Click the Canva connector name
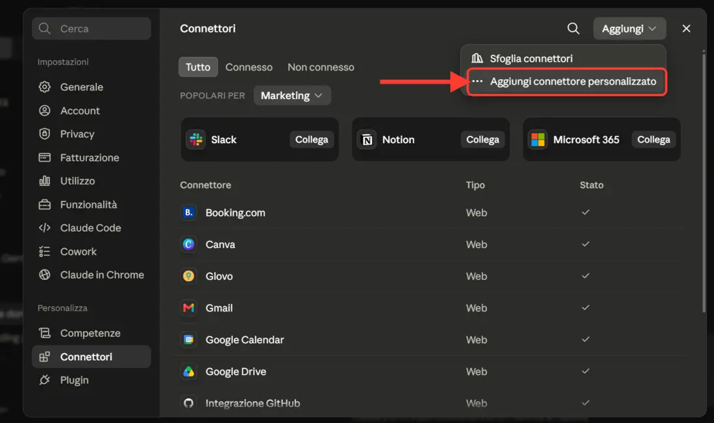 pos(221,244)
